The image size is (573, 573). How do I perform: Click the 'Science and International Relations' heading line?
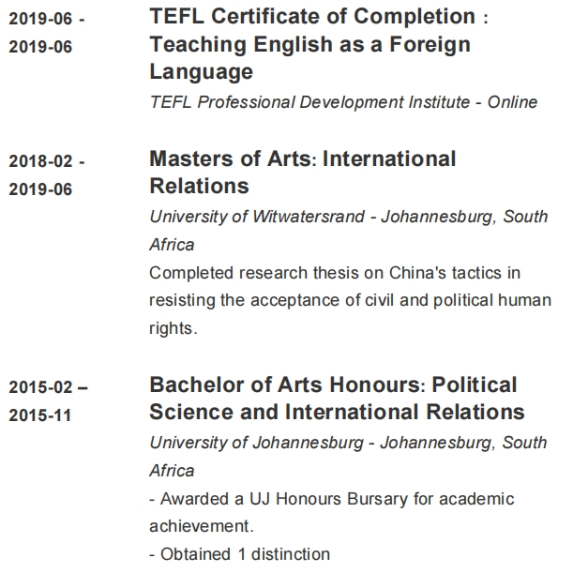337,413
